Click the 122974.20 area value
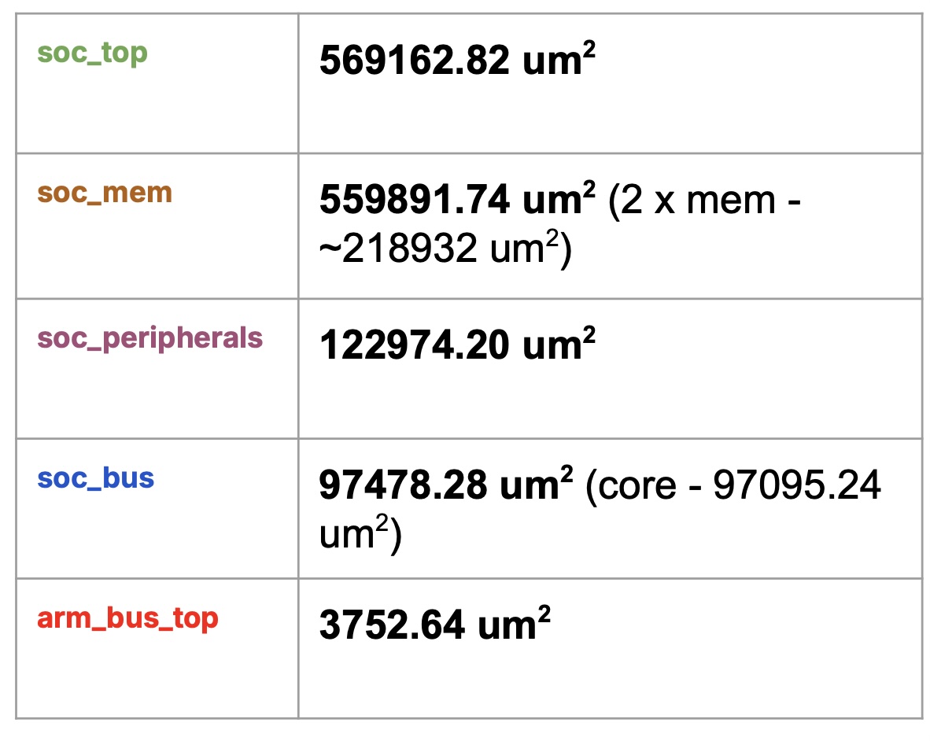The image size is (930, 741). pyautogui.click(x=414, y=345)
